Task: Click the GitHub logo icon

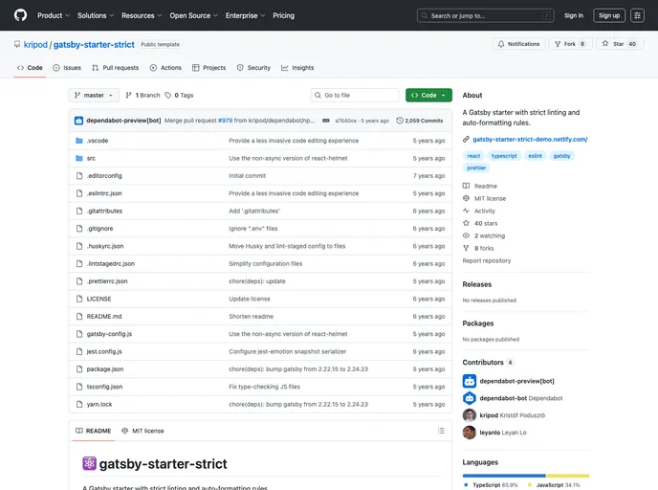Action: (20, 15)
